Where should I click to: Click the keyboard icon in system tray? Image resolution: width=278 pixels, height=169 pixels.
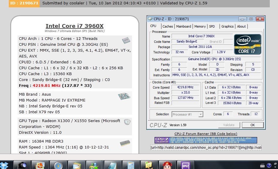[x=262, y=166]
